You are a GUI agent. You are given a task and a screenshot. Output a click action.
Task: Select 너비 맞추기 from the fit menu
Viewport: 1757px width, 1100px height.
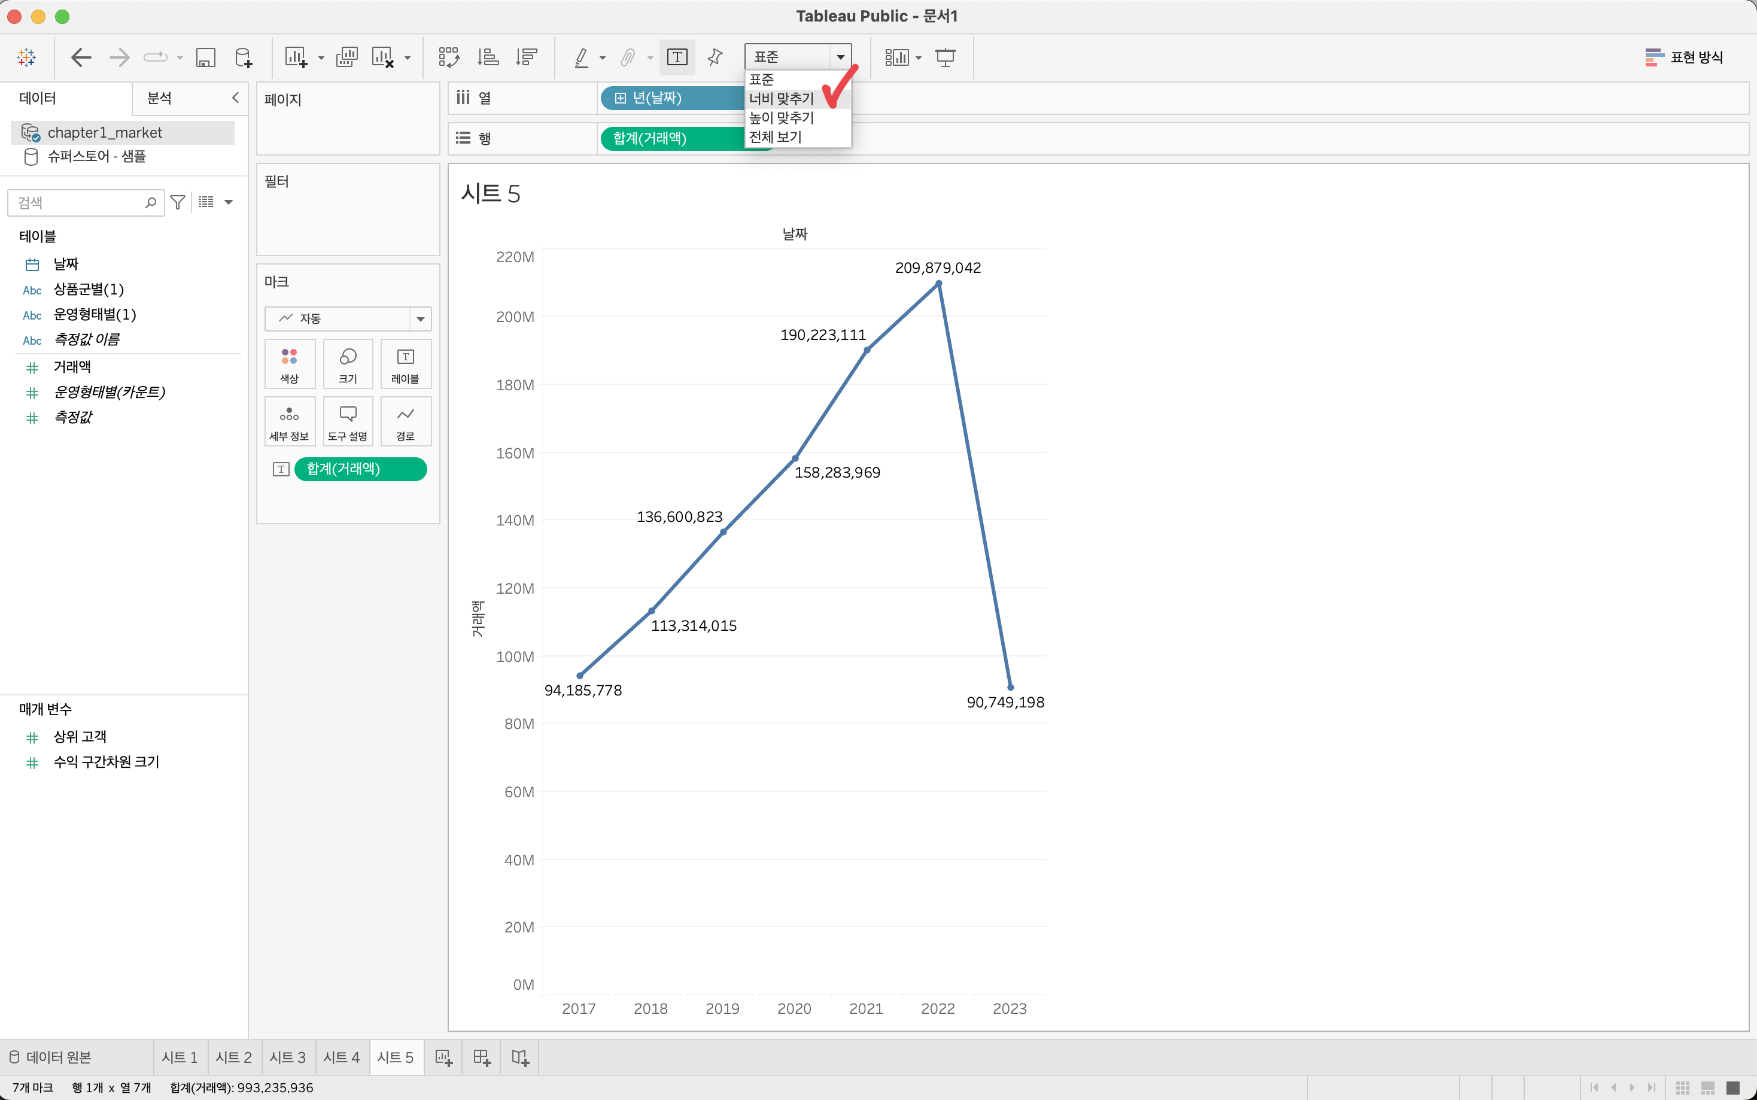(782, 98)
